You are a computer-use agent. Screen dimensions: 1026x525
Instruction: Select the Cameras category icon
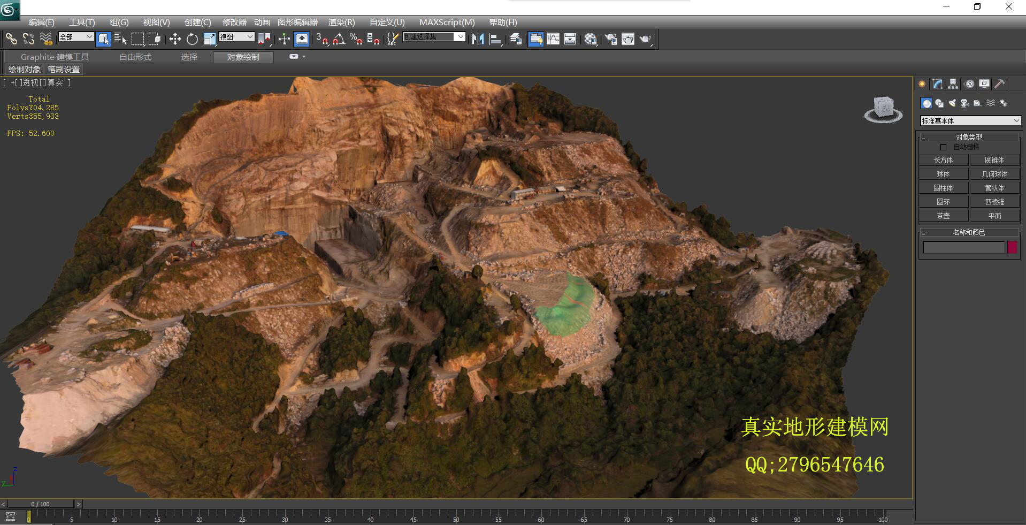(965, 103)
